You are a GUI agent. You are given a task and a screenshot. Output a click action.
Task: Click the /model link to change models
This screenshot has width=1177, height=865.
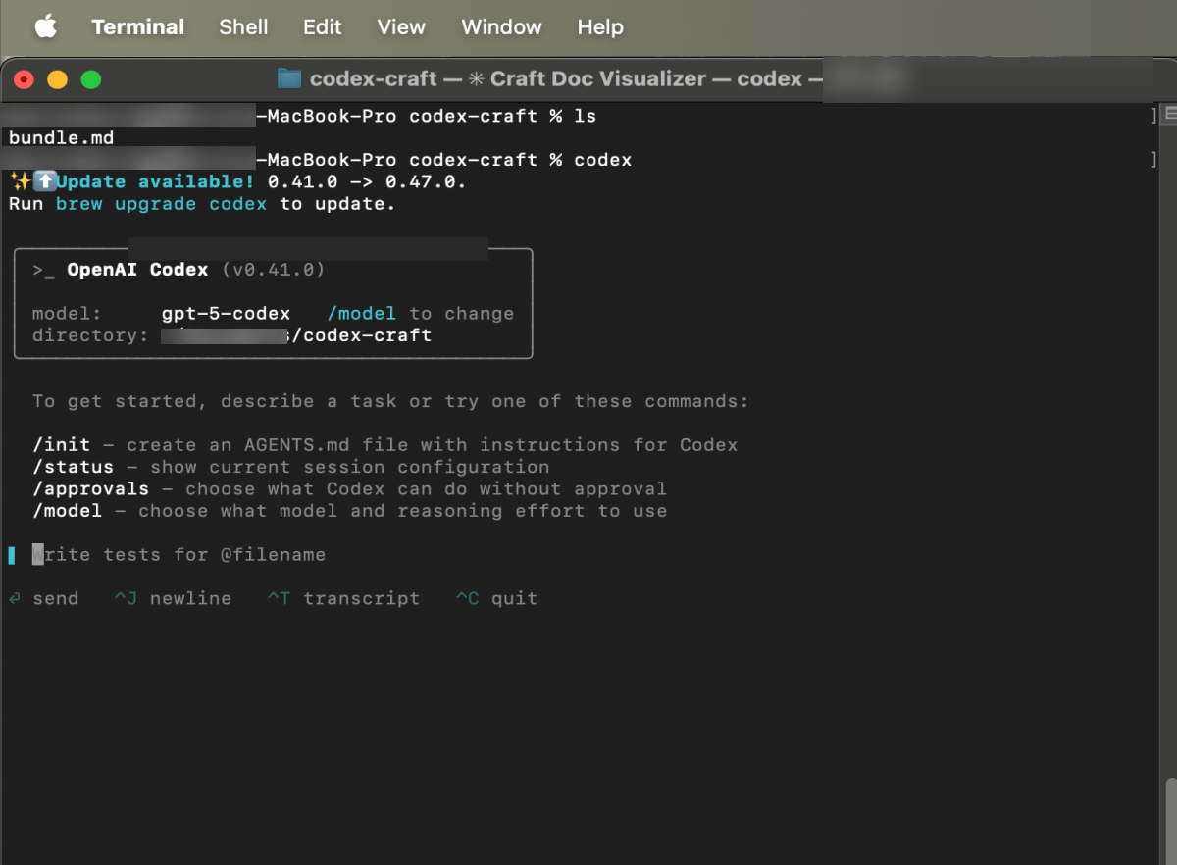pos(362,313)
